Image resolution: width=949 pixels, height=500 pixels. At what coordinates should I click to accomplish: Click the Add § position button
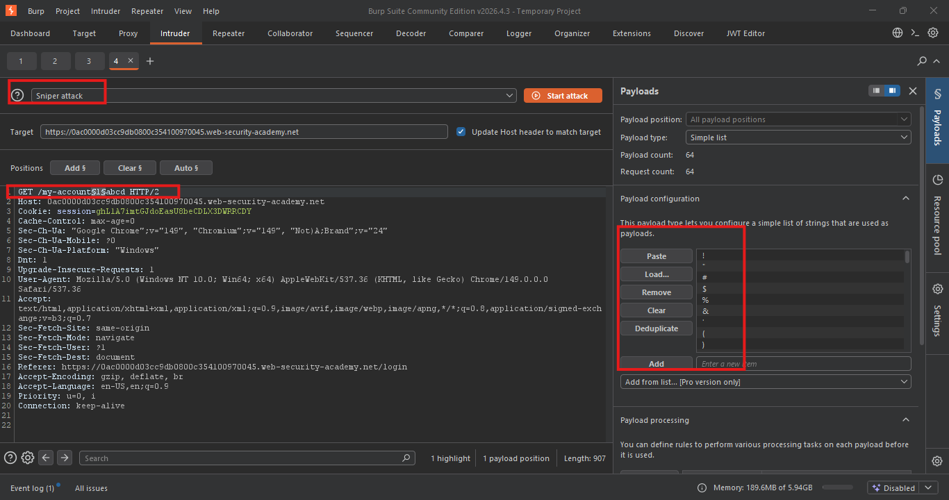click(x=75, y=168)
